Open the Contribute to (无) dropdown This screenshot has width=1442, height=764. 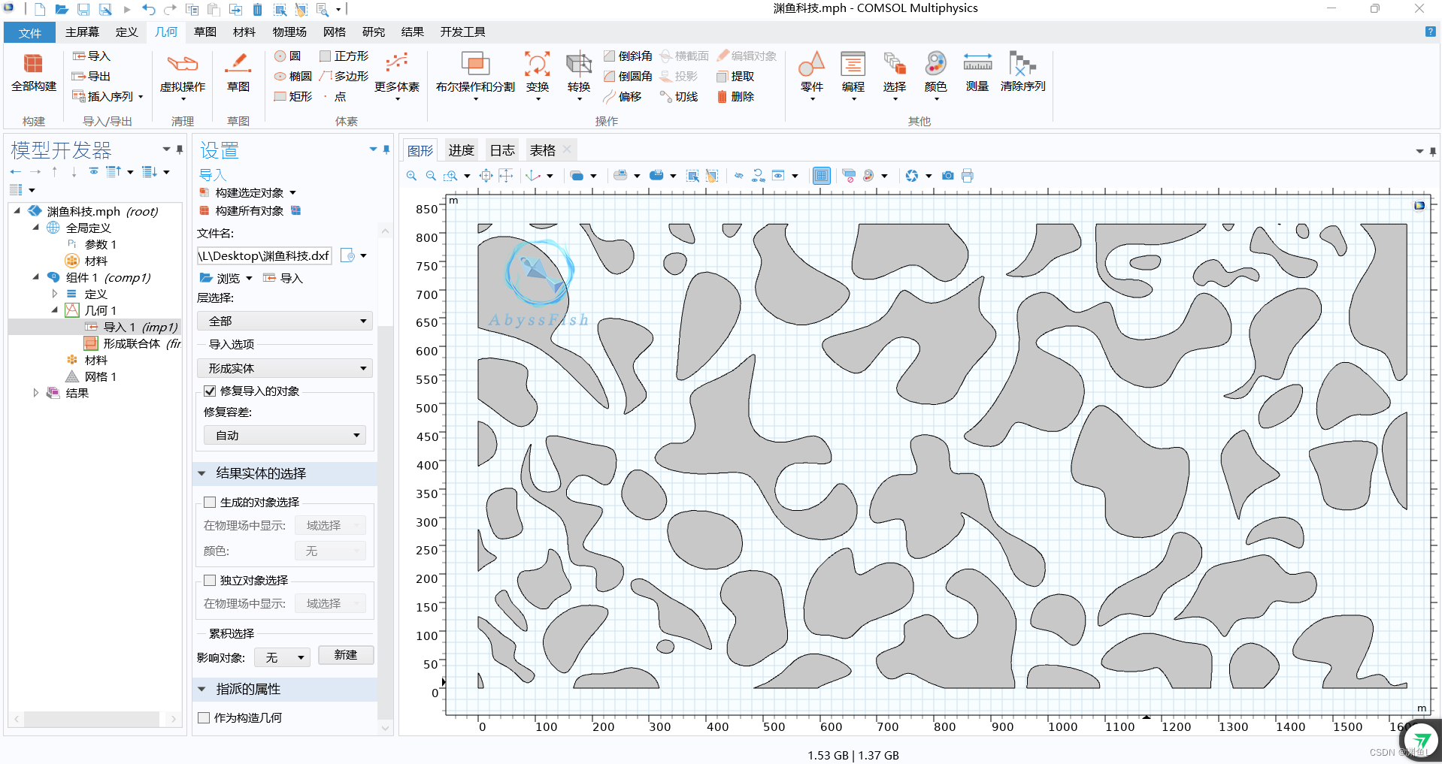282,658
